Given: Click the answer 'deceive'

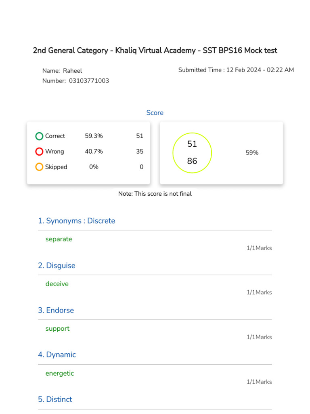Looking at the screenshot, I should pos(57,284).
